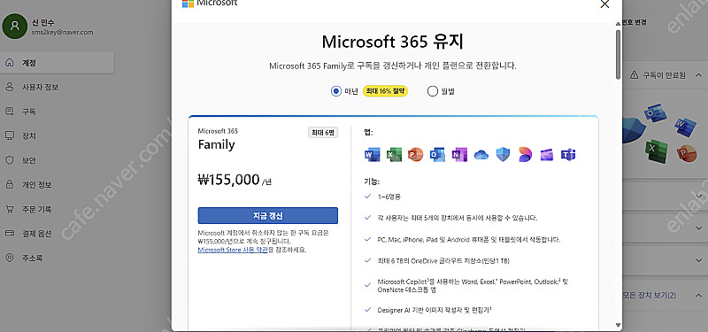Collapse the 모든 장치 보기(2) section
Screen dimensions: 708x332
coord(698,296)
